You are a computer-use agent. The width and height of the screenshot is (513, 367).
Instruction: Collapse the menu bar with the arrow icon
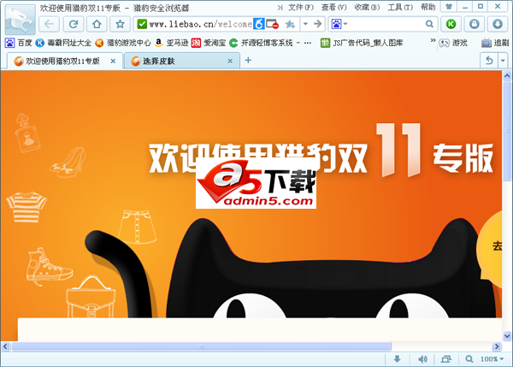click(280, 8)
